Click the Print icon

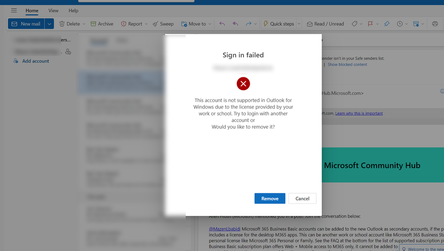click(x=435, y=24)
